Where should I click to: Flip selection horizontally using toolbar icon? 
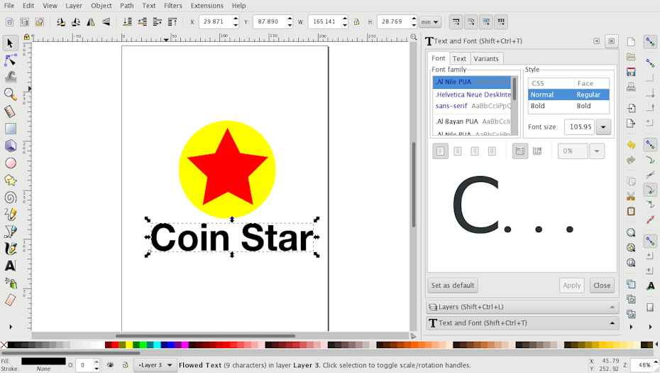point(91,22)
